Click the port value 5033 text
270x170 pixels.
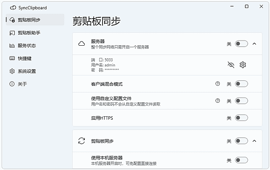(x=109, y=60)
